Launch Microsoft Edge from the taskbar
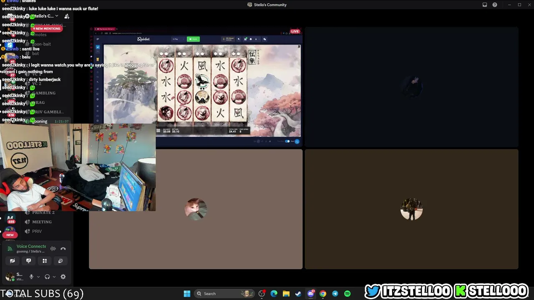The width and height of the screenshot is (534, 300). point(274,294)
